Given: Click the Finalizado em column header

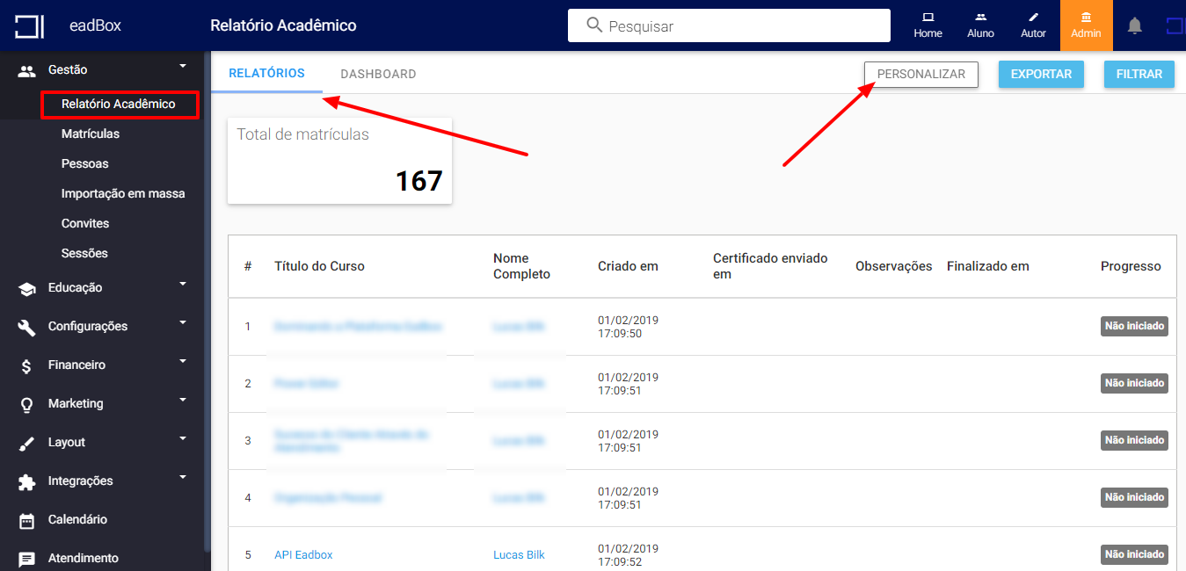Looking at the screenshot, I should click(x=987, y=266).
